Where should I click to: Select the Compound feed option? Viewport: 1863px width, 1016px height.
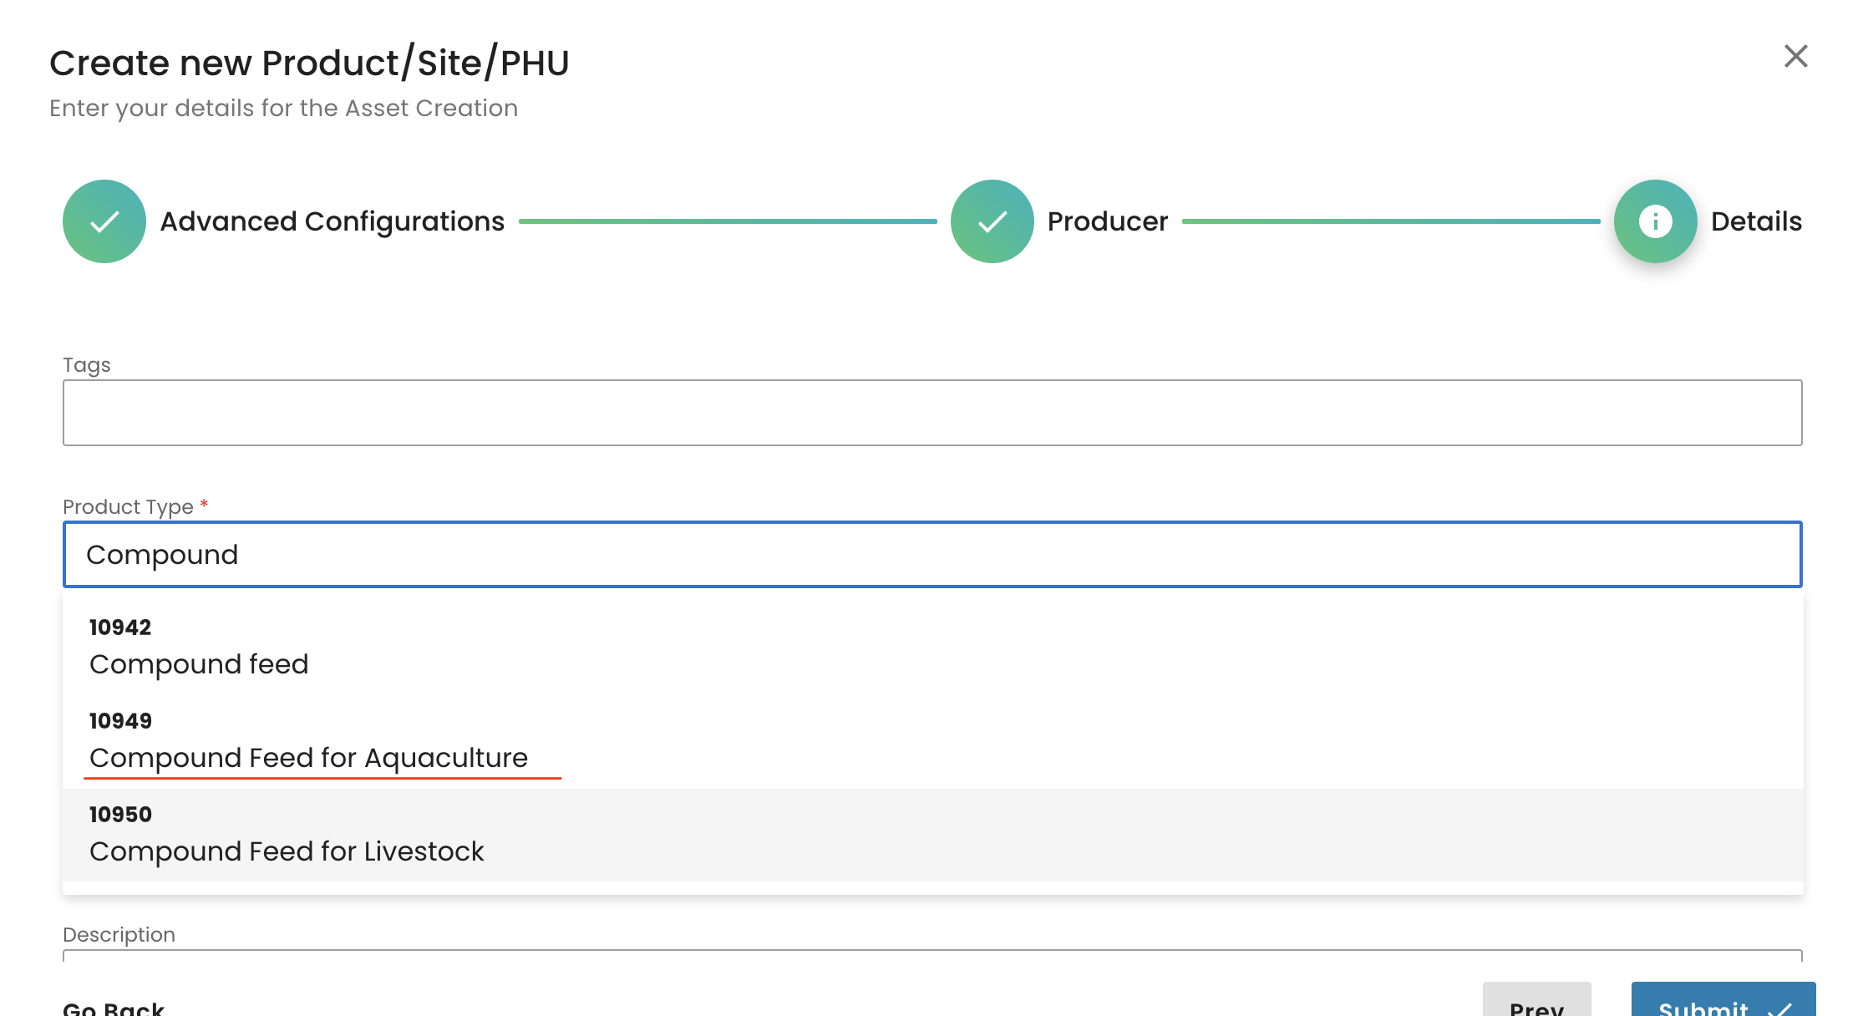199,664
